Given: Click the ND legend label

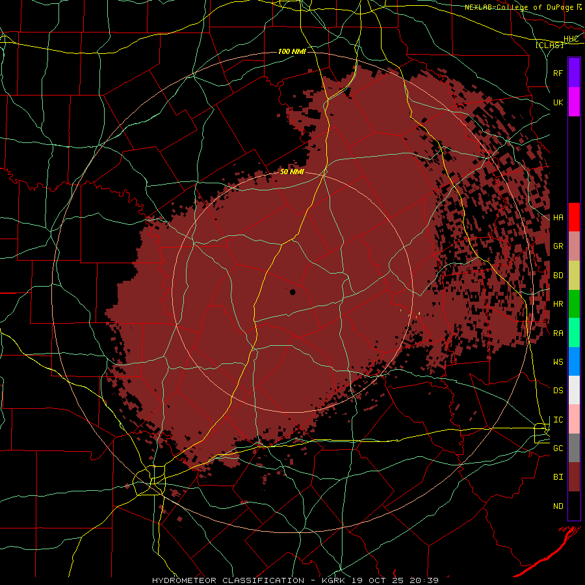Looking at the screenshot, I should click(558, 506).
